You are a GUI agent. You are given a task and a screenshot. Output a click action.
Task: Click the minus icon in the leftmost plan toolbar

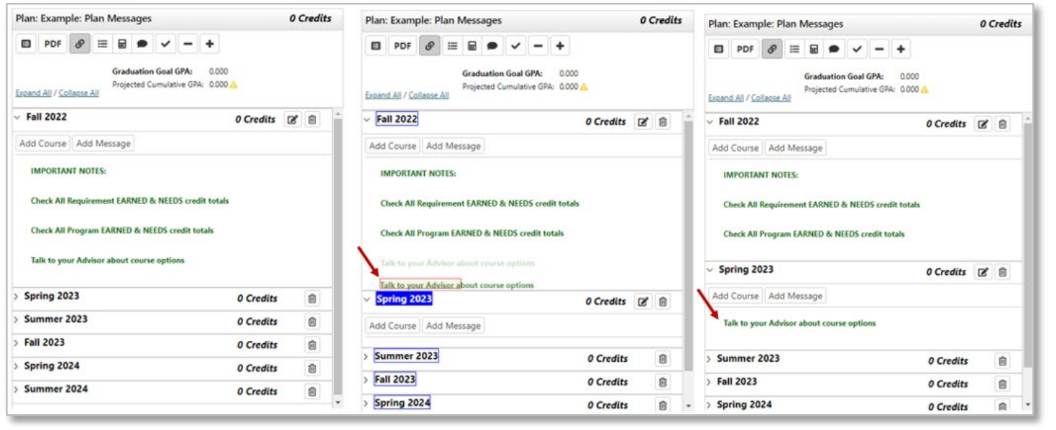[x=188, y=44]
